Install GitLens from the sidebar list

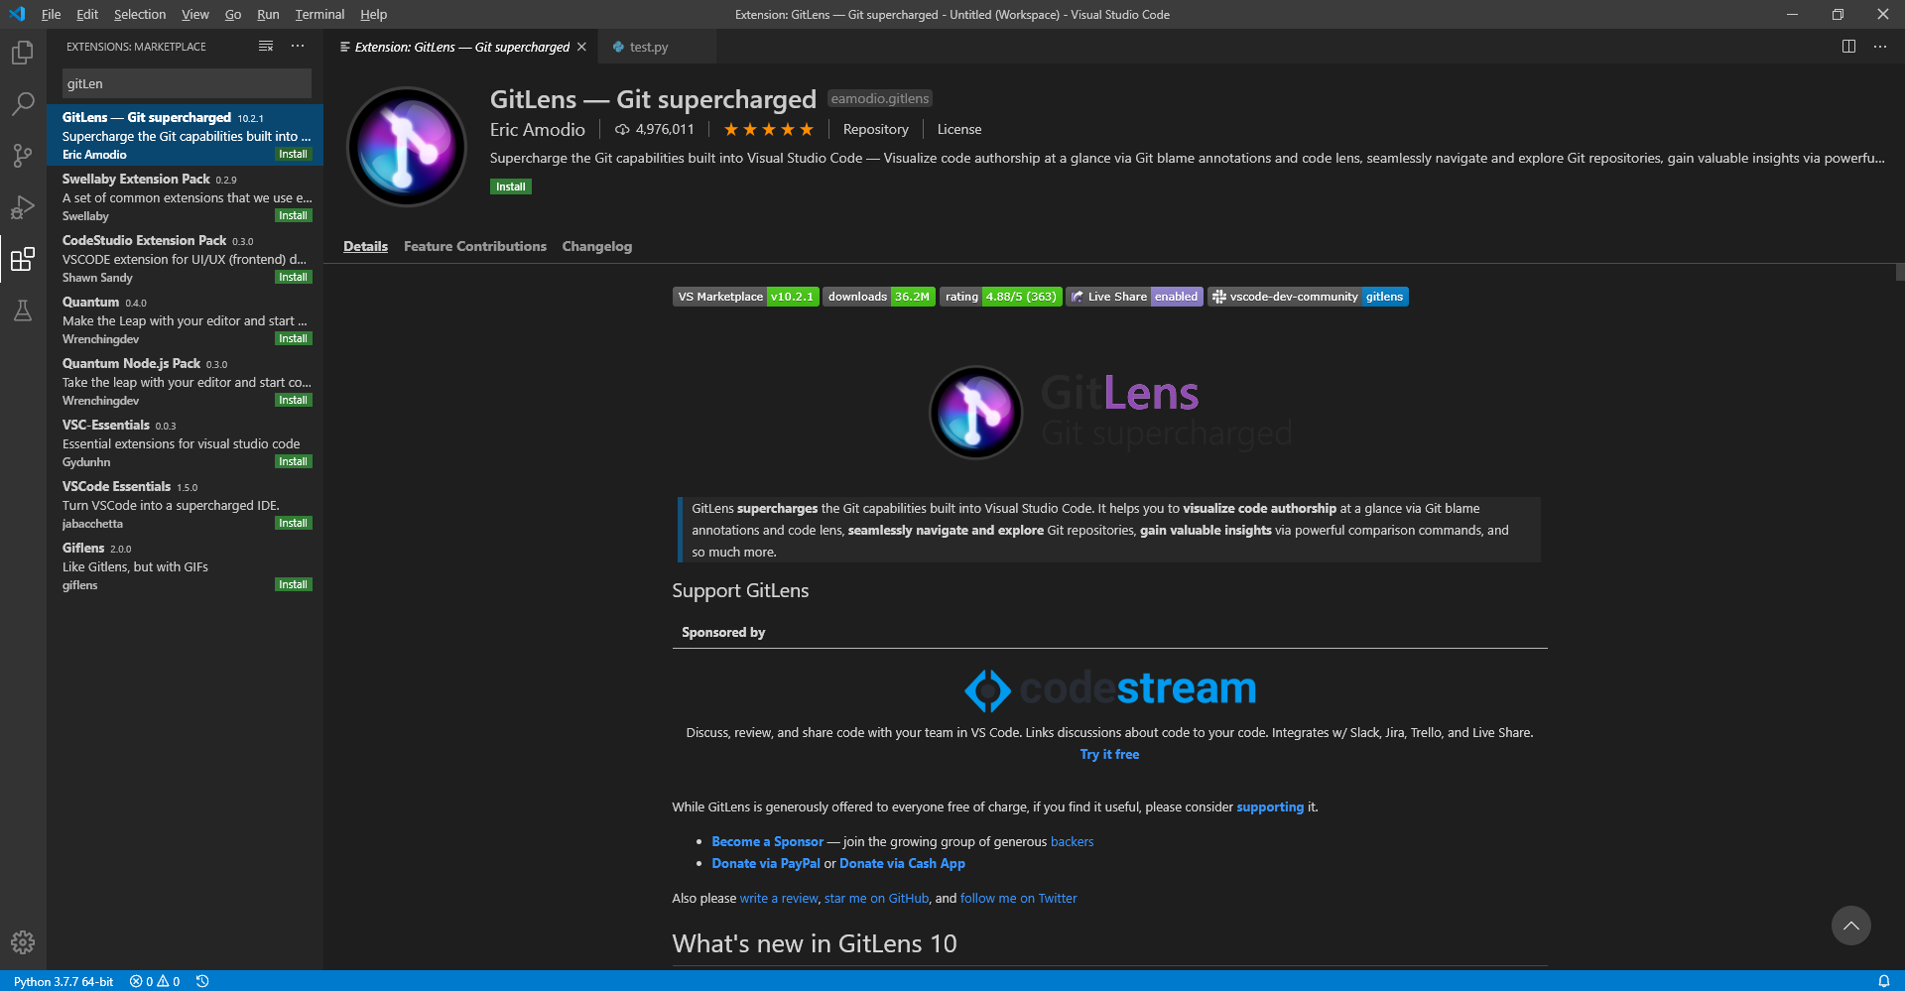point(293,154)
